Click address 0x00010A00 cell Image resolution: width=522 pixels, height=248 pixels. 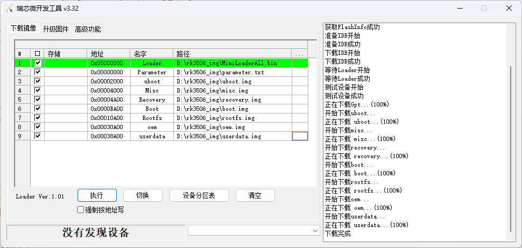click(x=109, y=118)
